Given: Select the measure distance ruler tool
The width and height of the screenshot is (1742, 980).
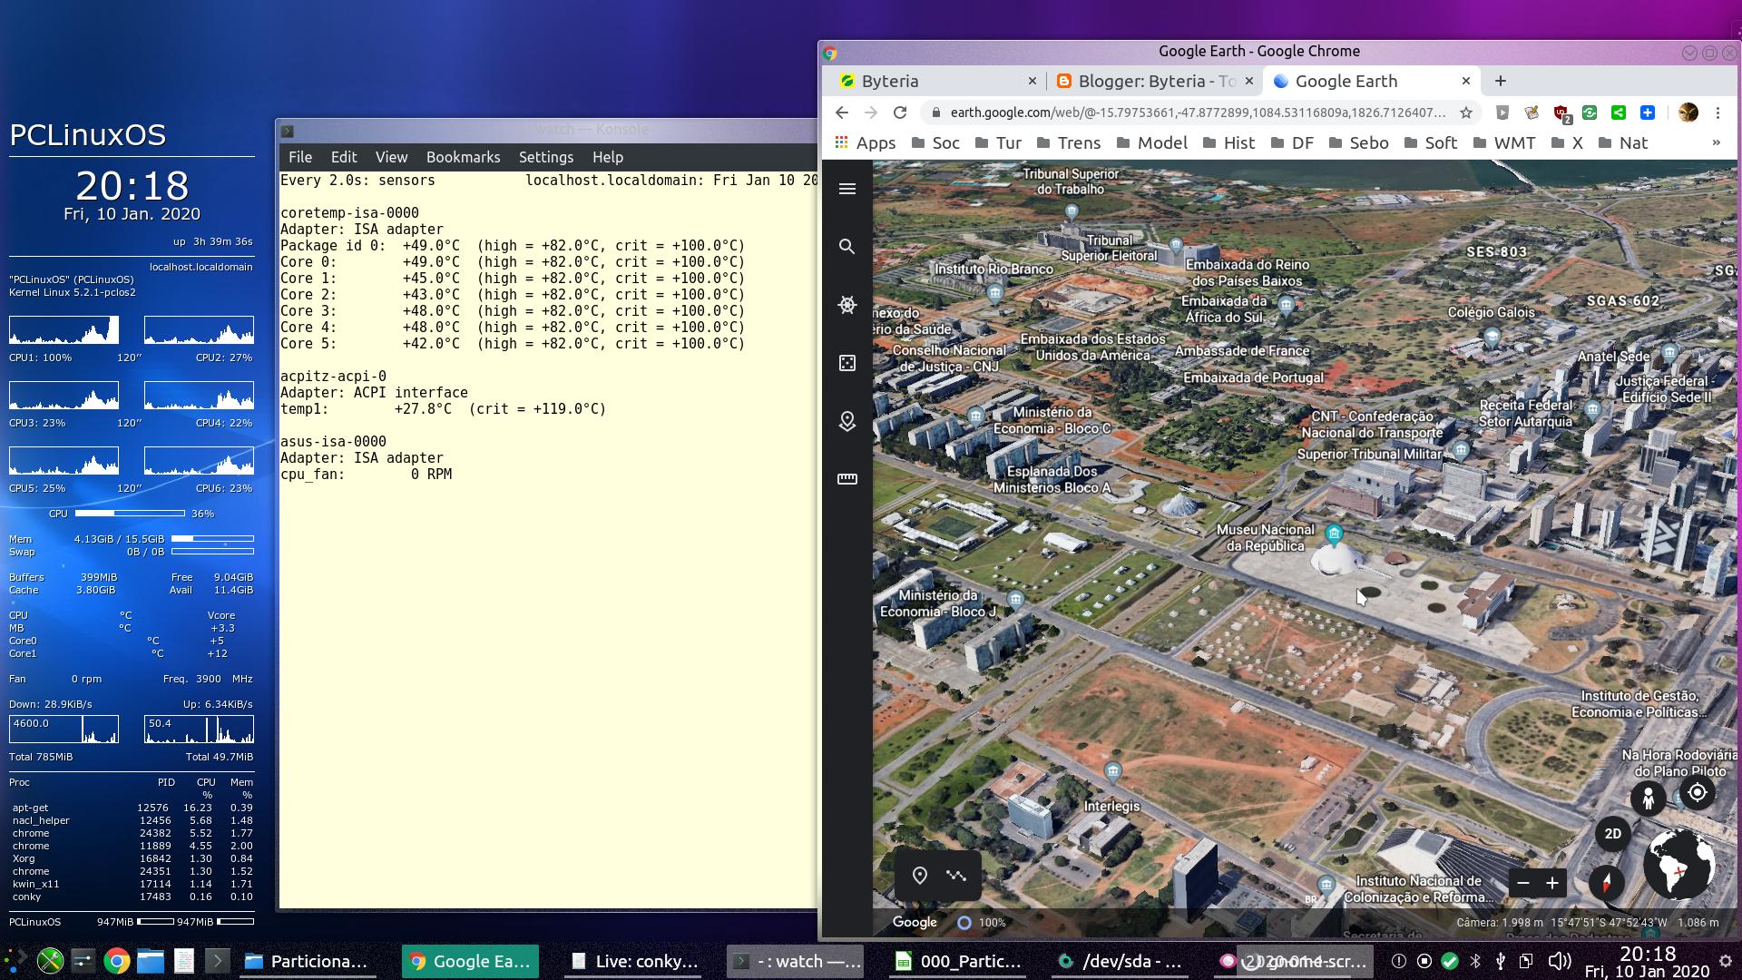Looking at the screenshot, I should 847,479.
